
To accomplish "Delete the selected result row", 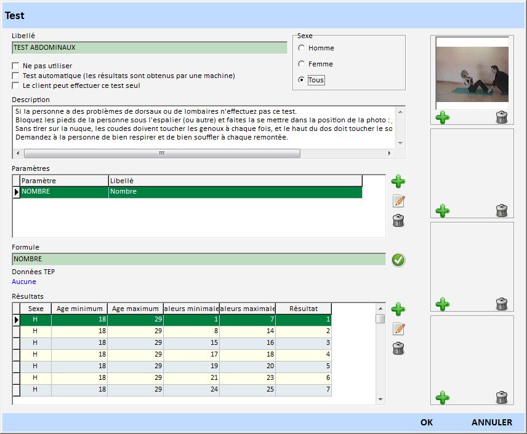I will pos(398,349).
